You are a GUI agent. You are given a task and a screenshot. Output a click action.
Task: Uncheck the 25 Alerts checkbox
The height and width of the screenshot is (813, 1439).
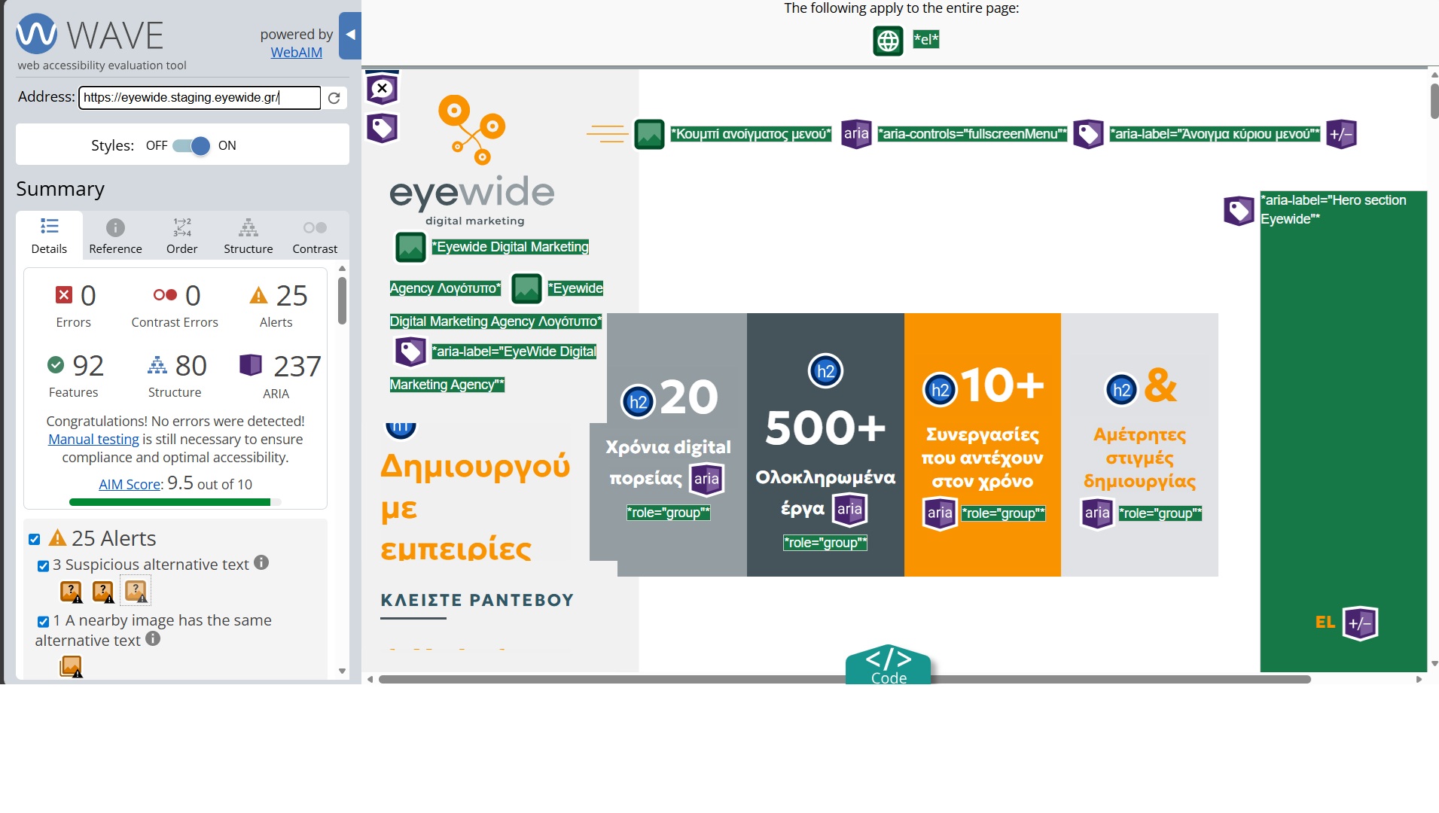[x=35, y=539]
